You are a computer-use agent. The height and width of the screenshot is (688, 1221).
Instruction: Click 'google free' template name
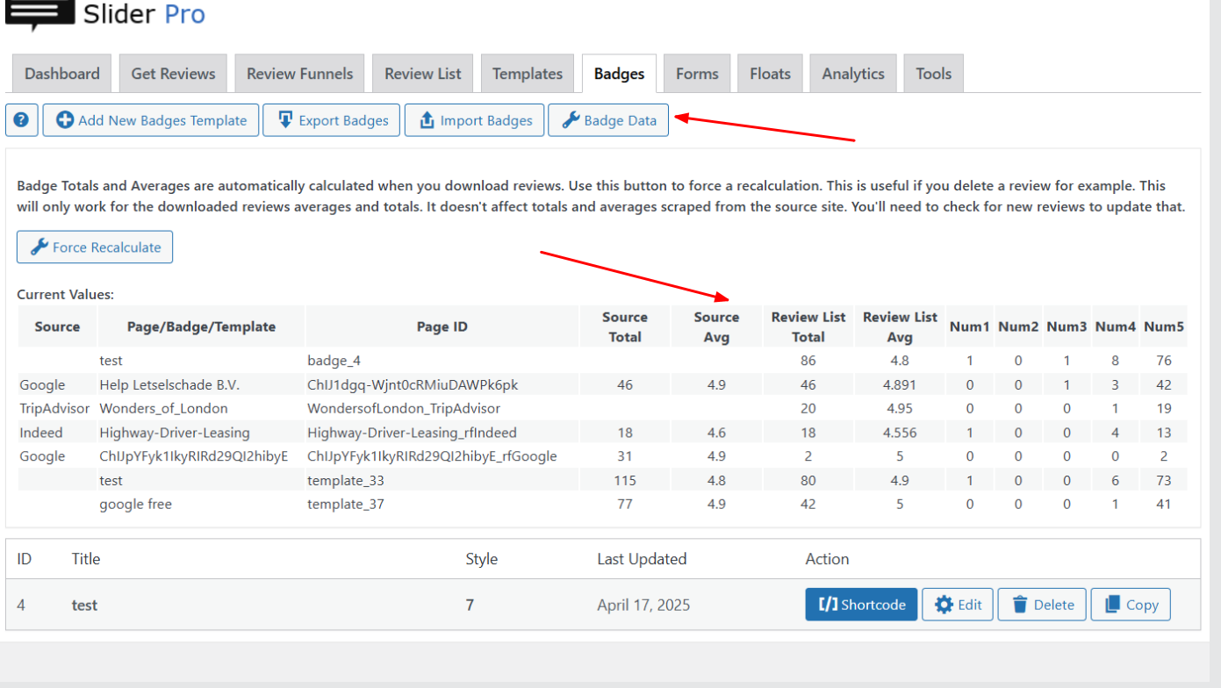(135, 504)
